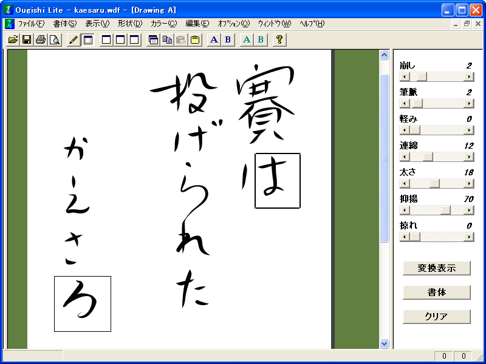Click the yellow question mark help icon

tap(279, 40)
